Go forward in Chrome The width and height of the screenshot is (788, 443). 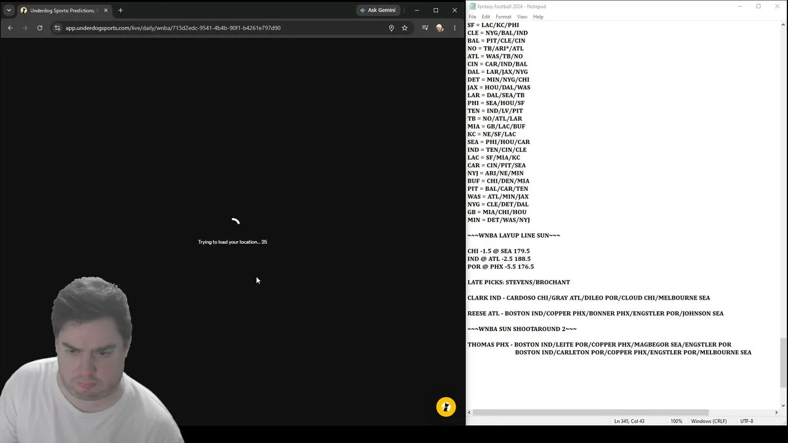pos(25,28)
